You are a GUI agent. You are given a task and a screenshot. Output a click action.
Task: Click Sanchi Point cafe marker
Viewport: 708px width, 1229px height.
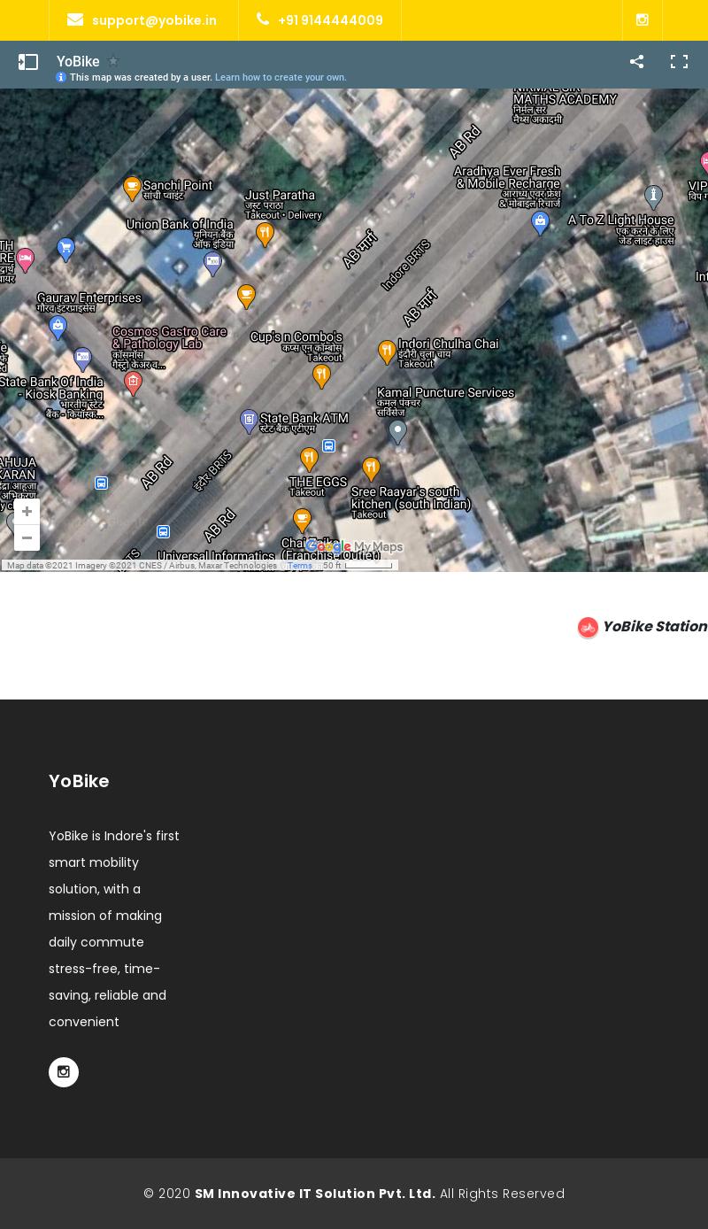(x=132, y=188)
